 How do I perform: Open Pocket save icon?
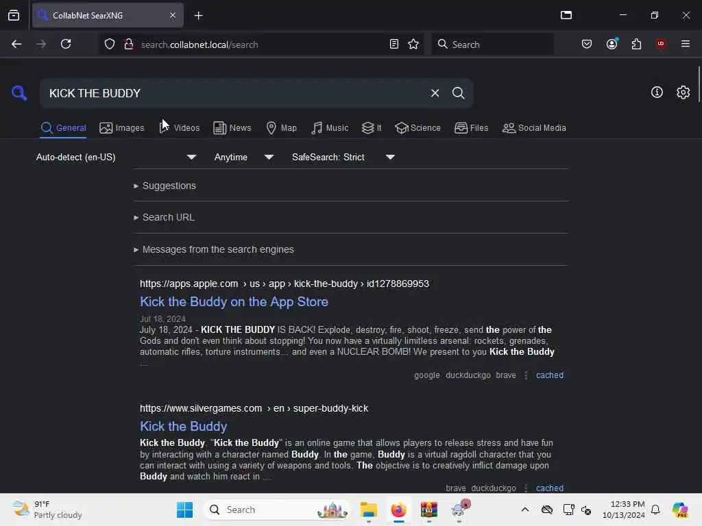point(587,44)
